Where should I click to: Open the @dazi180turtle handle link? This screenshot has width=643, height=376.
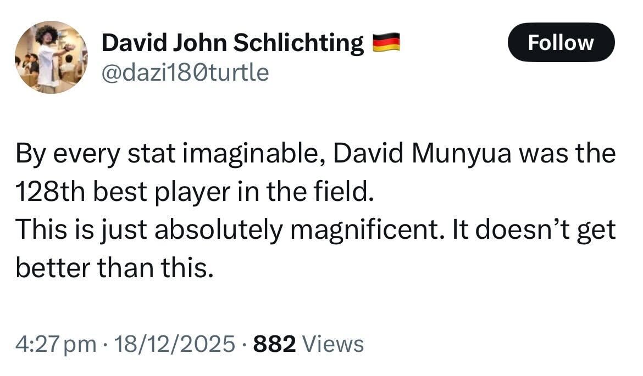186,71
